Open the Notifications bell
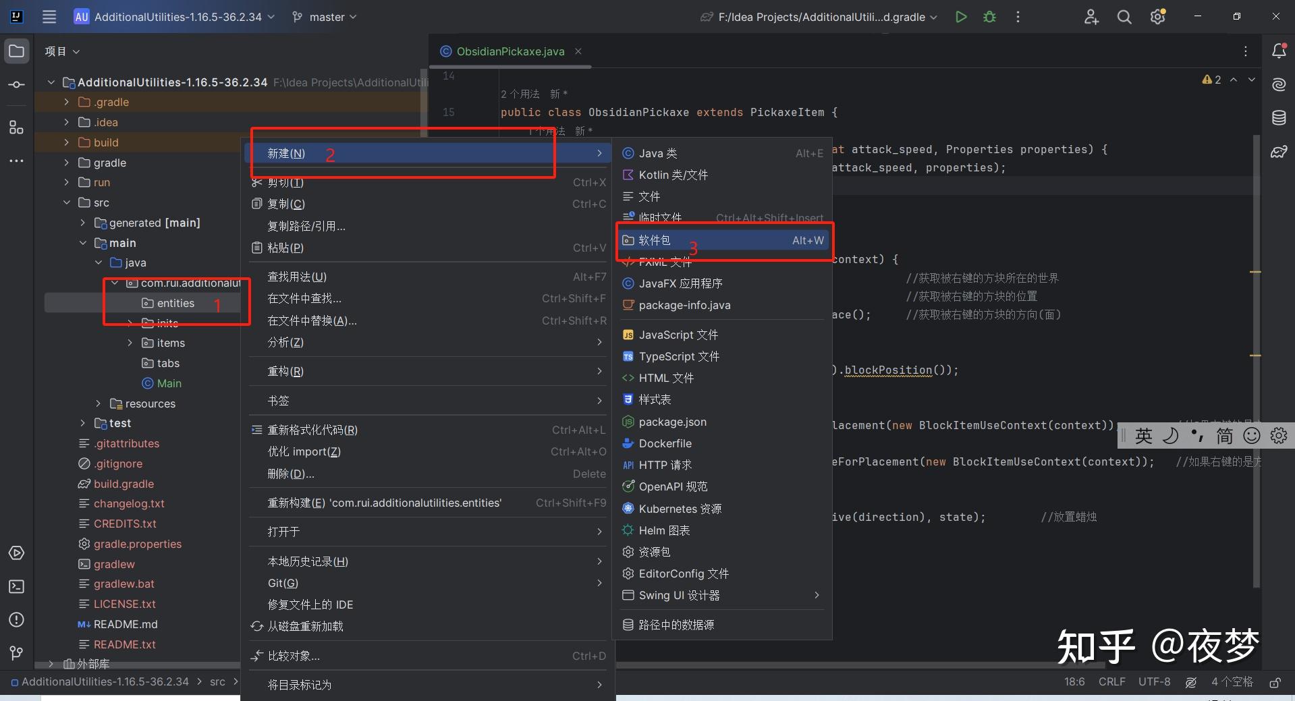This screenshot has width=1295, height=701. (x=1279, y=50)
